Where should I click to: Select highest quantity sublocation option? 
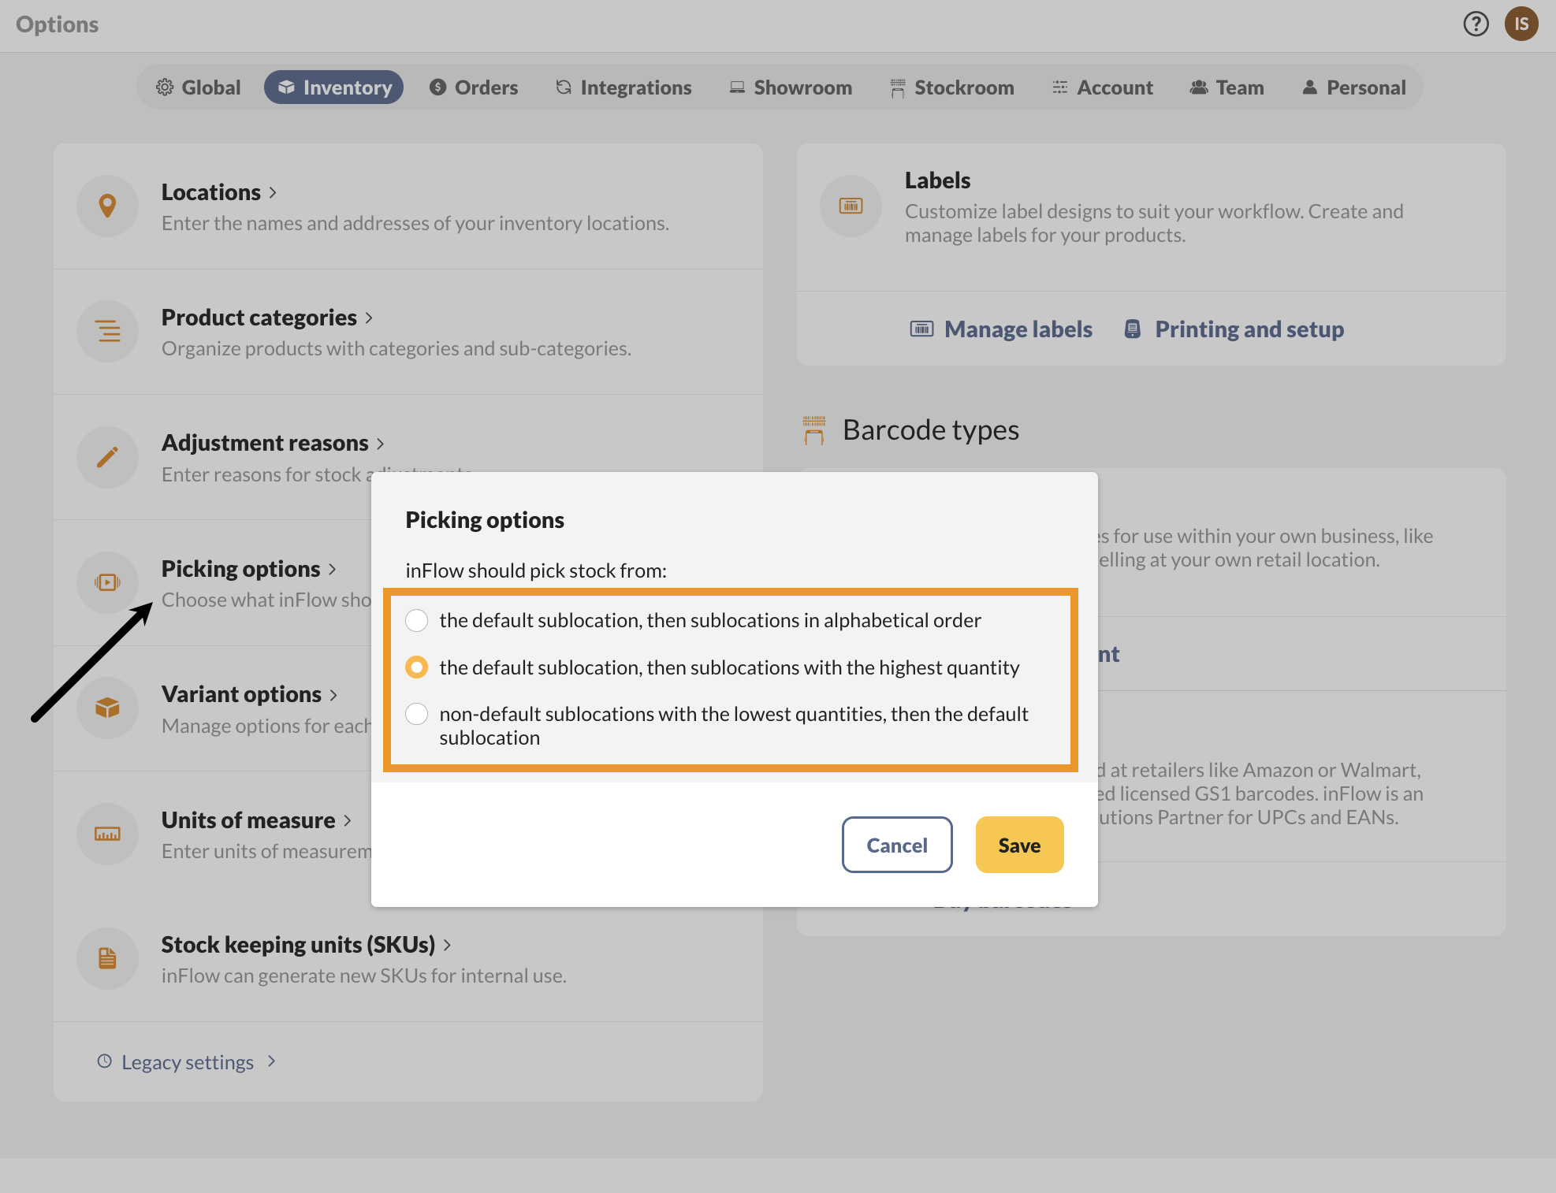(417, 667)
